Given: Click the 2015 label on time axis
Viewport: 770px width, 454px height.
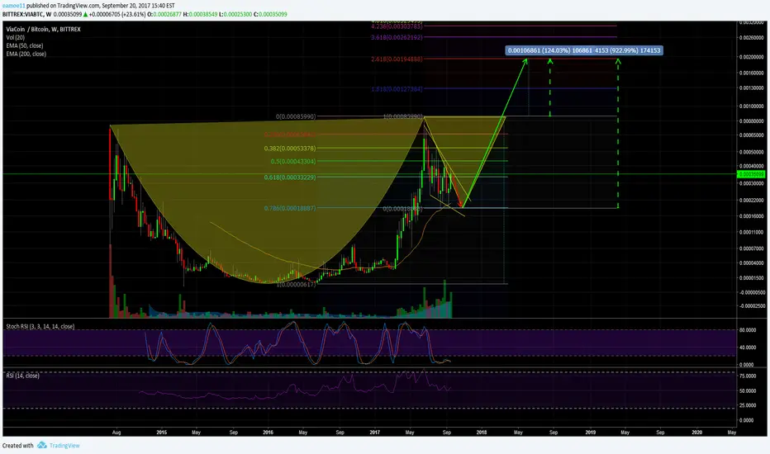Looking at the screenshot, I should coord(162,433).
